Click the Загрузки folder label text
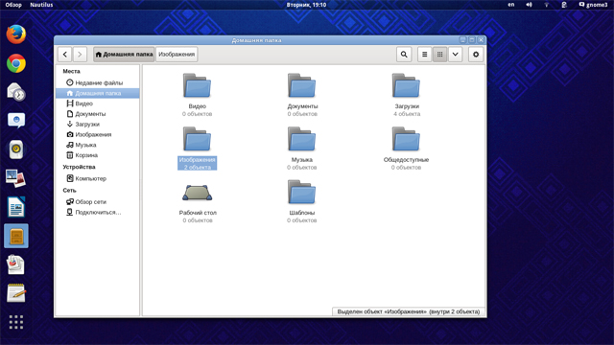The width and height of the screenshot is (614, 345). tap(407, 106)
